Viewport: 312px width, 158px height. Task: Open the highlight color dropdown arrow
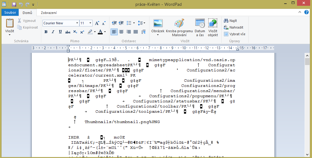click(x=95, y=32)
